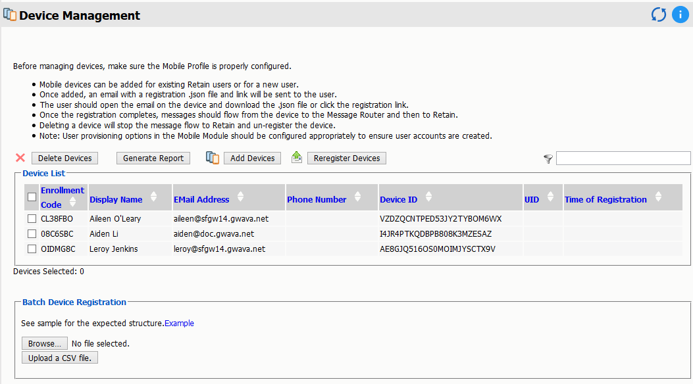Open the information icon in the header
Viewport: 693px width, 384px height.
pos(680,14)
